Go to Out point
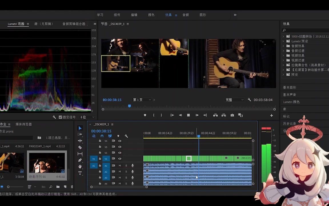 205,115
